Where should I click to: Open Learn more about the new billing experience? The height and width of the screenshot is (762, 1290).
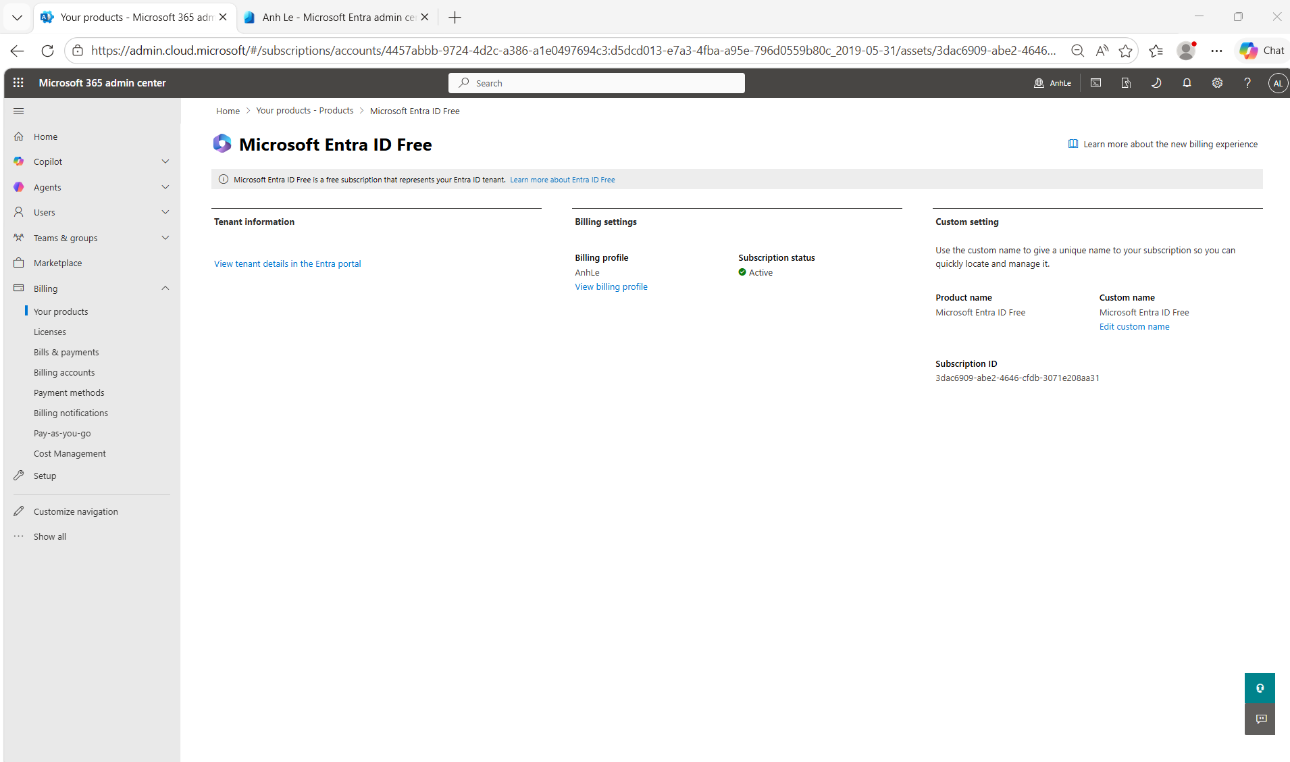click(x=1163, y=144)
